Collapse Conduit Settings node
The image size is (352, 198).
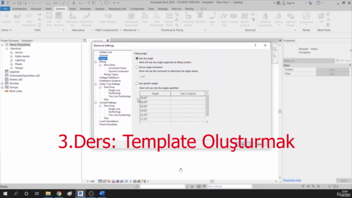point(96,103)
